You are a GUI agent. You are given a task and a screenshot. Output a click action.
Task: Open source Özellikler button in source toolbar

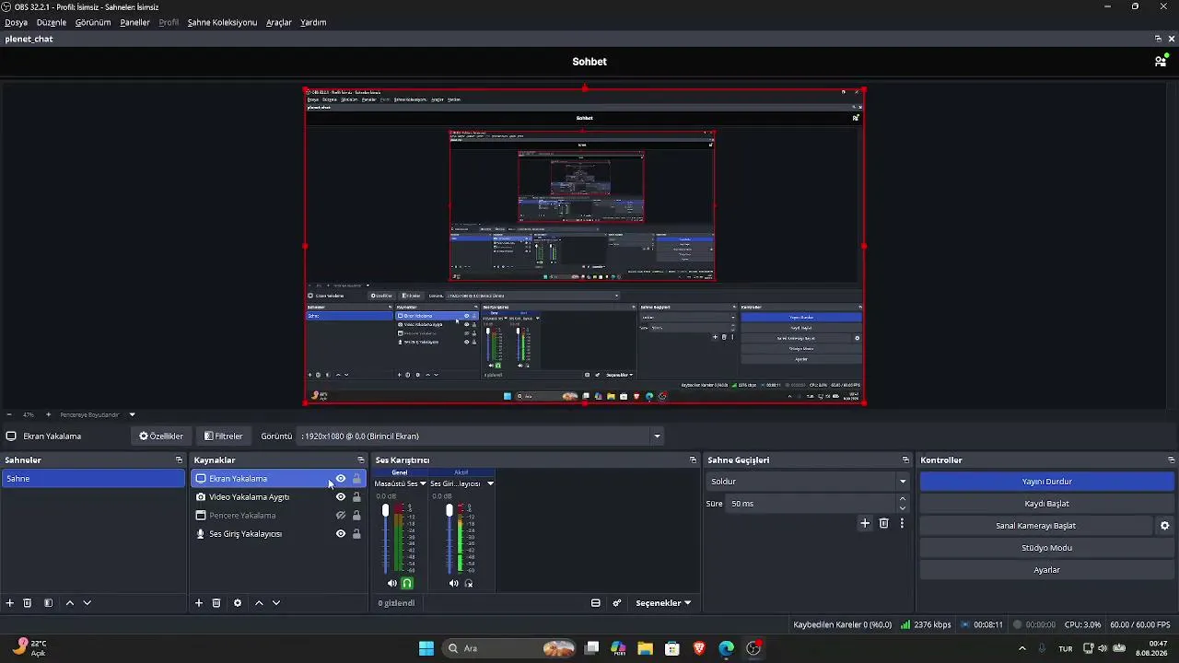(x=161, y=436)
